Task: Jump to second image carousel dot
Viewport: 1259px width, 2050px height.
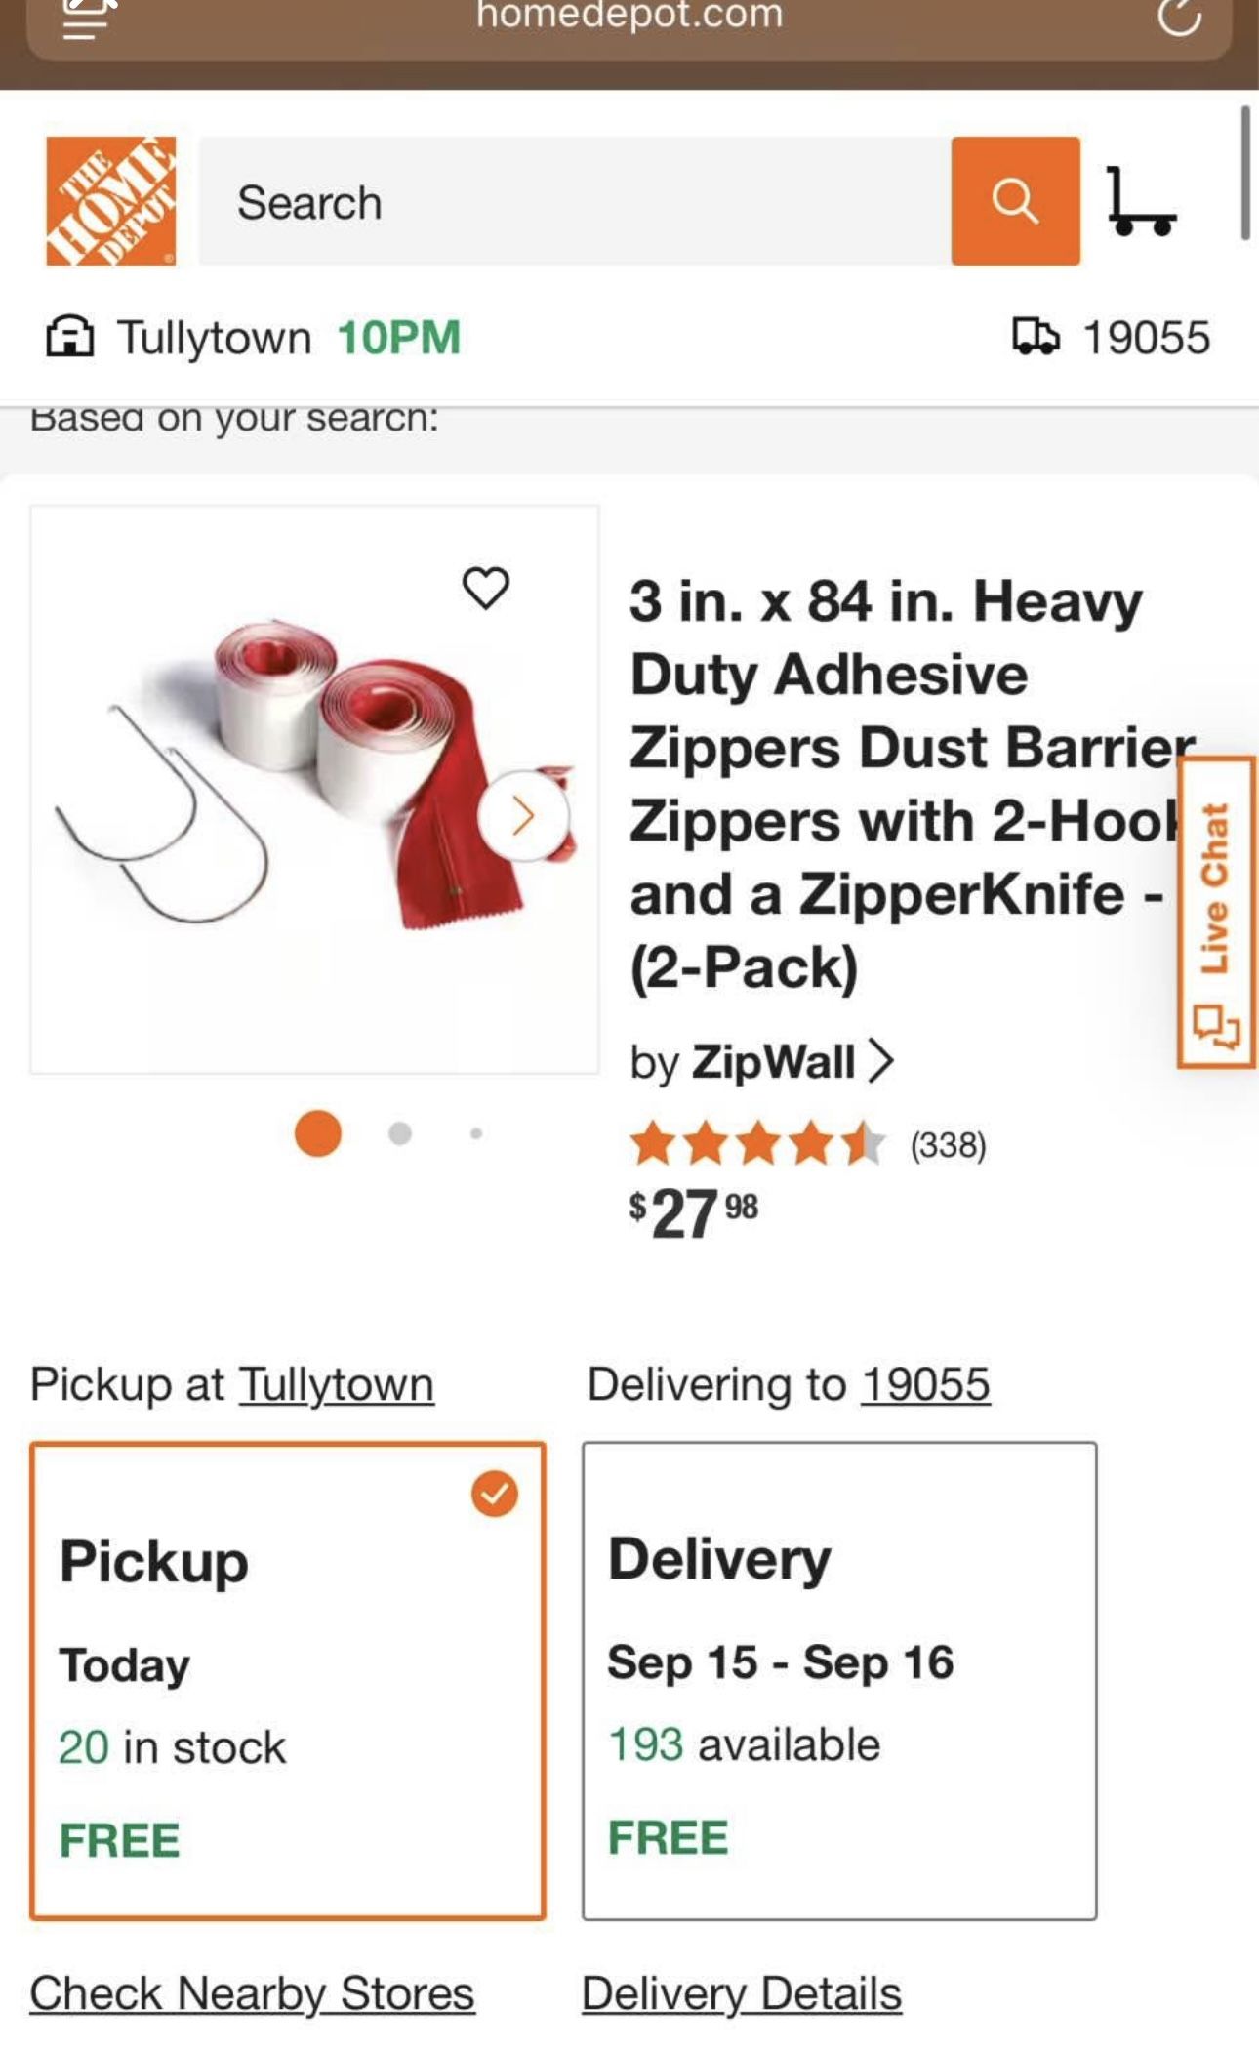Action: 400,1133
